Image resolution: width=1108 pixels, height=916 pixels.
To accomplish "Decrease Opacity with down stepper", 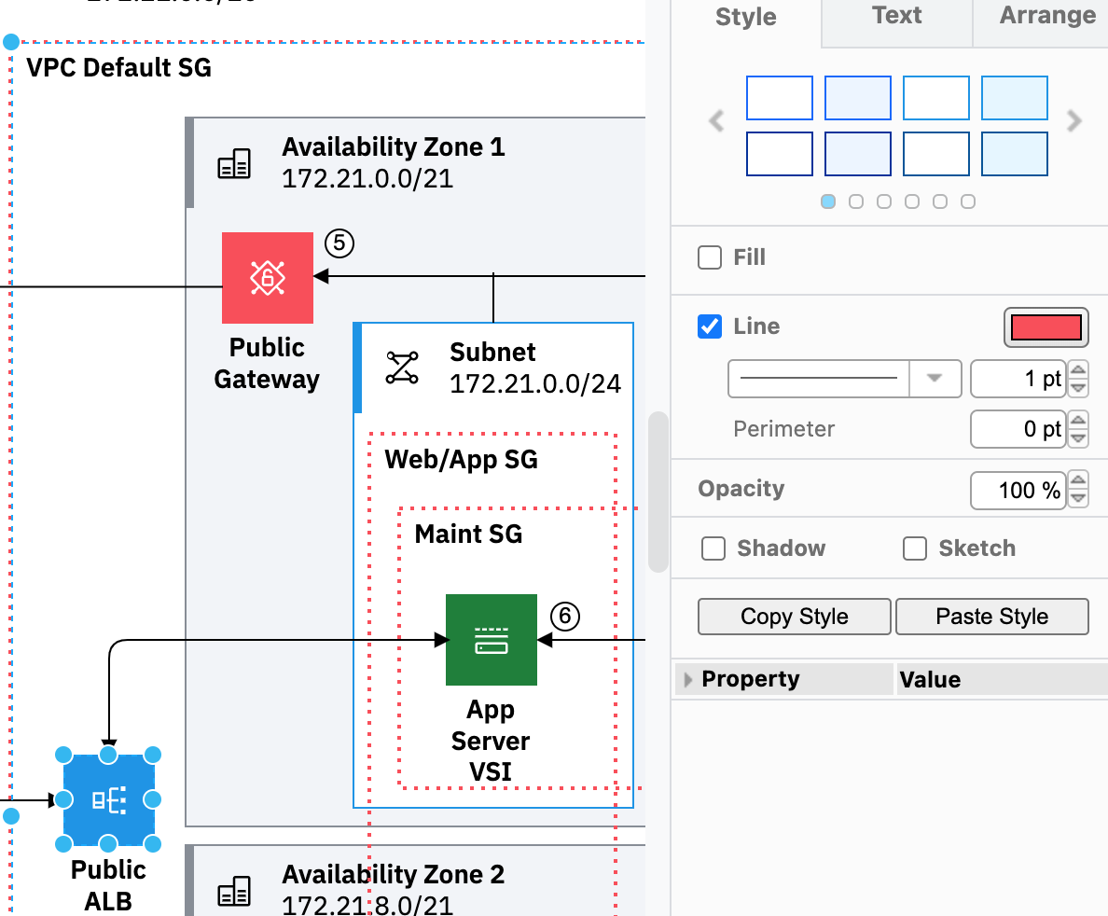I will 1078,499.
